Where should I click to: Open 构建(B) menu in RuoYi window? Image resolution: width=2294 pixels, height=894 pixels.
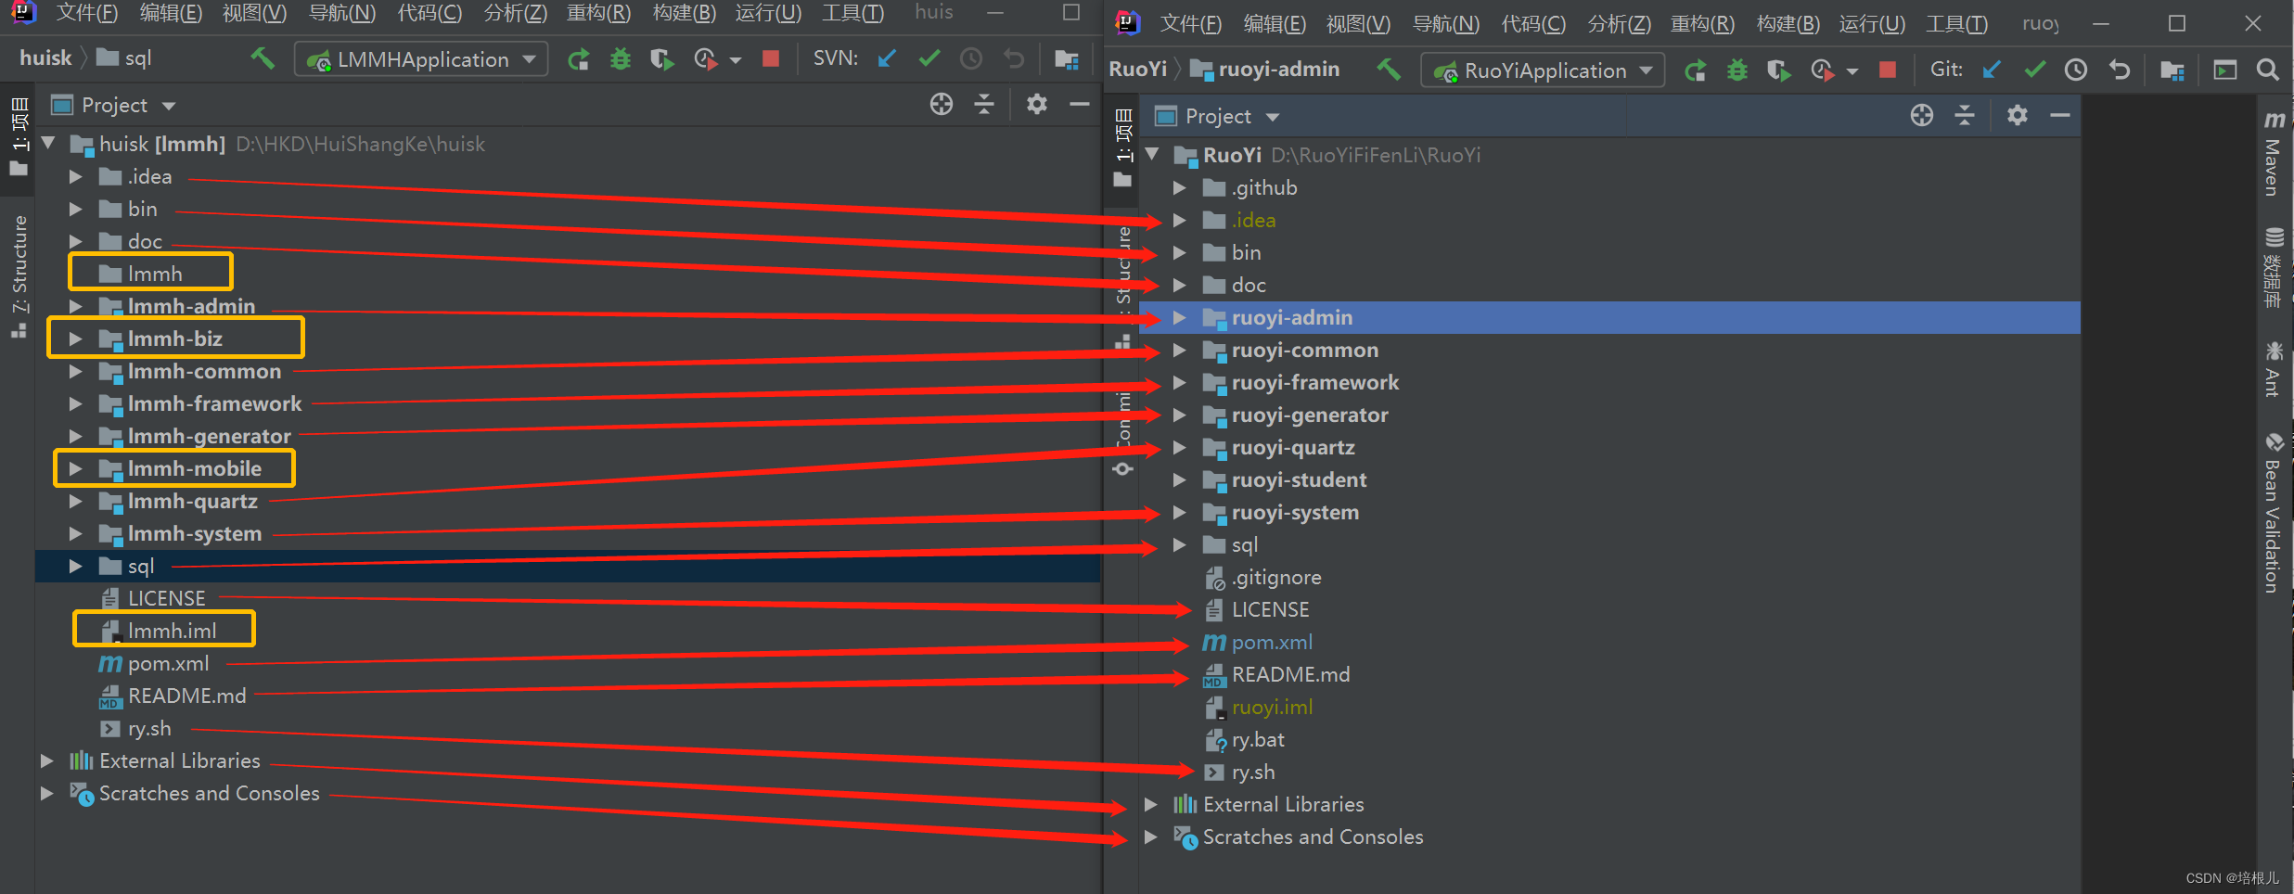1788,23
